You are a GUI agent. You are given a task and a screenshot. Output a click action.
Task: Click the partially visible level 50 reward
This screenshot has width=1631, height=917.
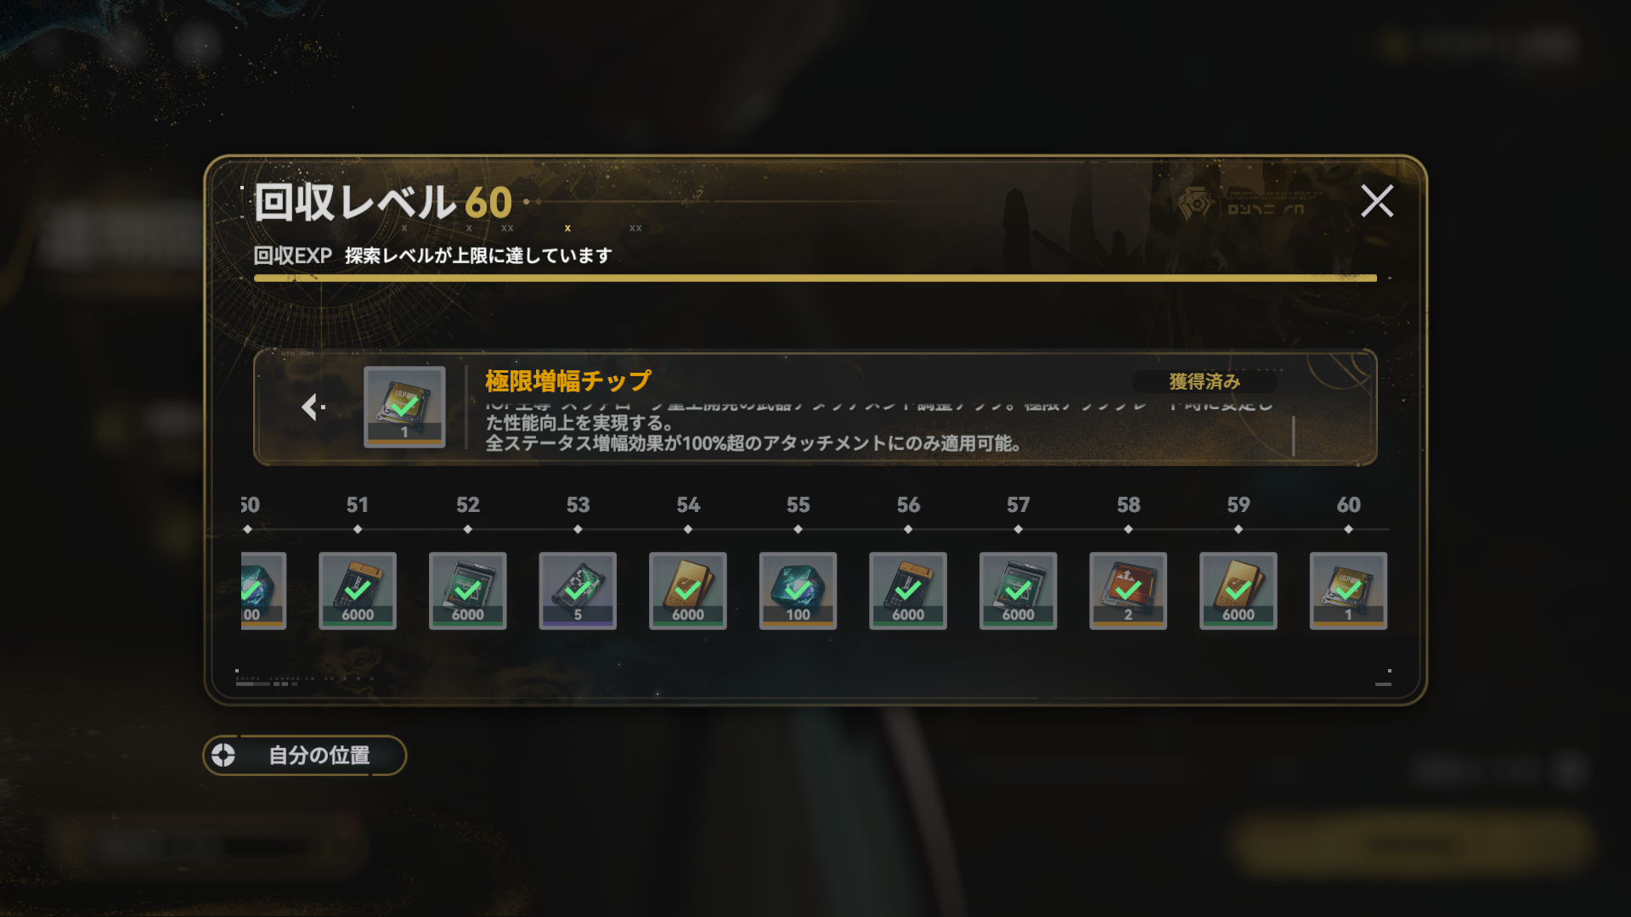[x=263, y=591]
